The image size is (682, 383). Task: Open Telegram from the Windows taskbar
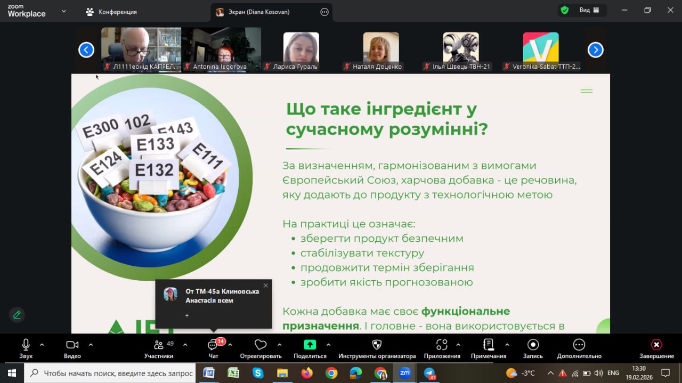[429, 373]
